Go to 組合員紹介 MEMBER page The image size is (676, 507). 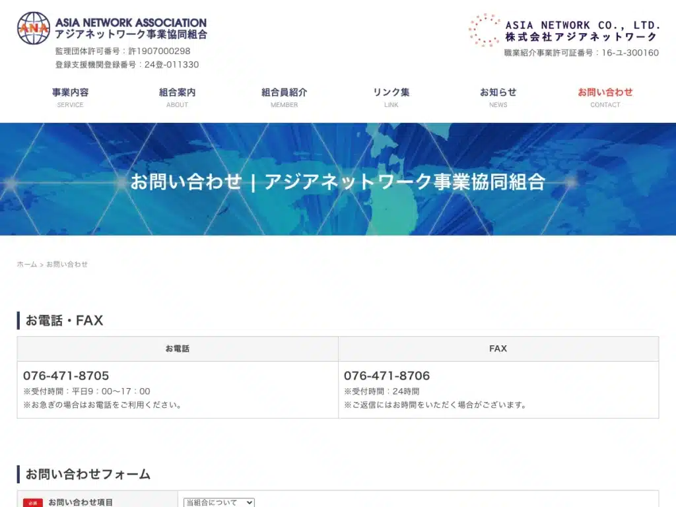click(284, 98)
